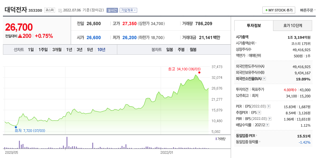Viewport: 319px width, 158px height.
Task: Click the 대덕전자 stock name heading
Action: click(x=15, y=10)
